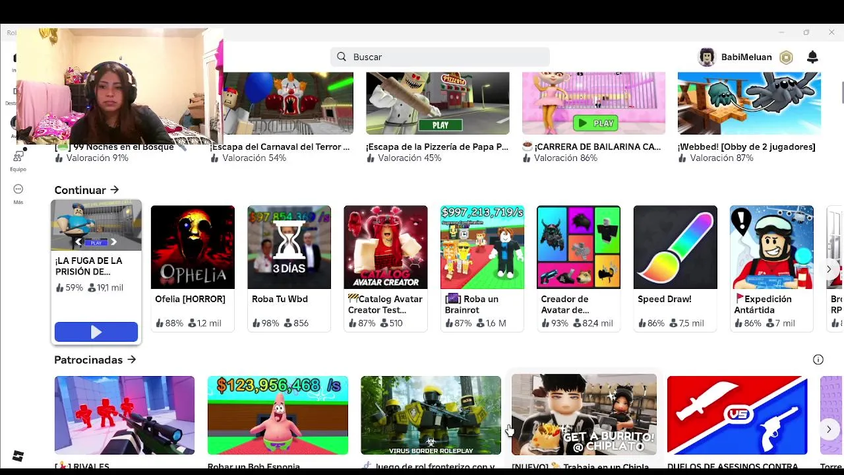Play LA FUGA DE LA PRISIÓN game

[96, 332]
